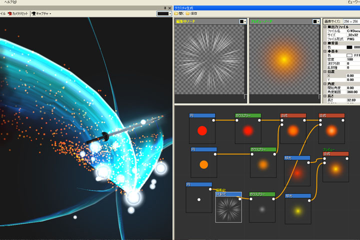
Task: Select the small white dot 円 node
Action: click(199, 197)
